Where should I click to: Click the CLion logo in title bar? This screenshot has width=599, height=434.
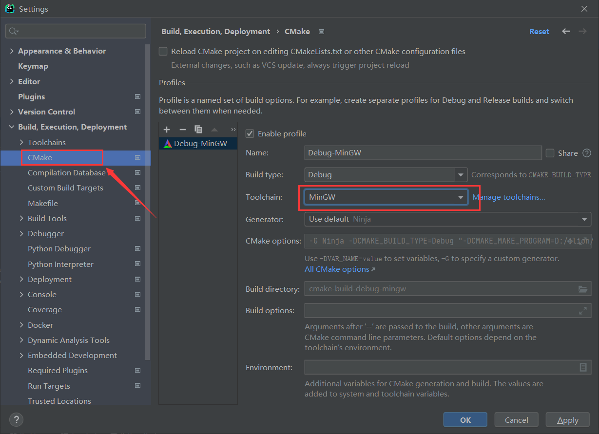pyautogui.click(x=9, y=9)
